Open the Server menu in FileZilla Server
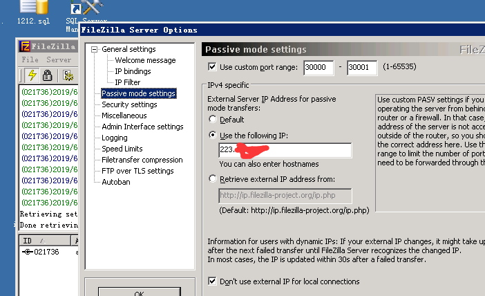 59,59
